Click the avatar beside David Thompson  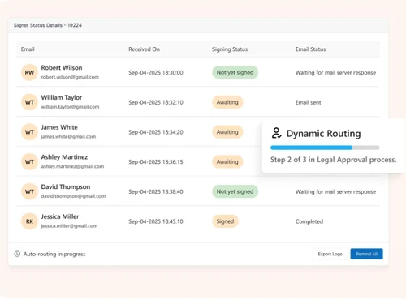point(29,191)
